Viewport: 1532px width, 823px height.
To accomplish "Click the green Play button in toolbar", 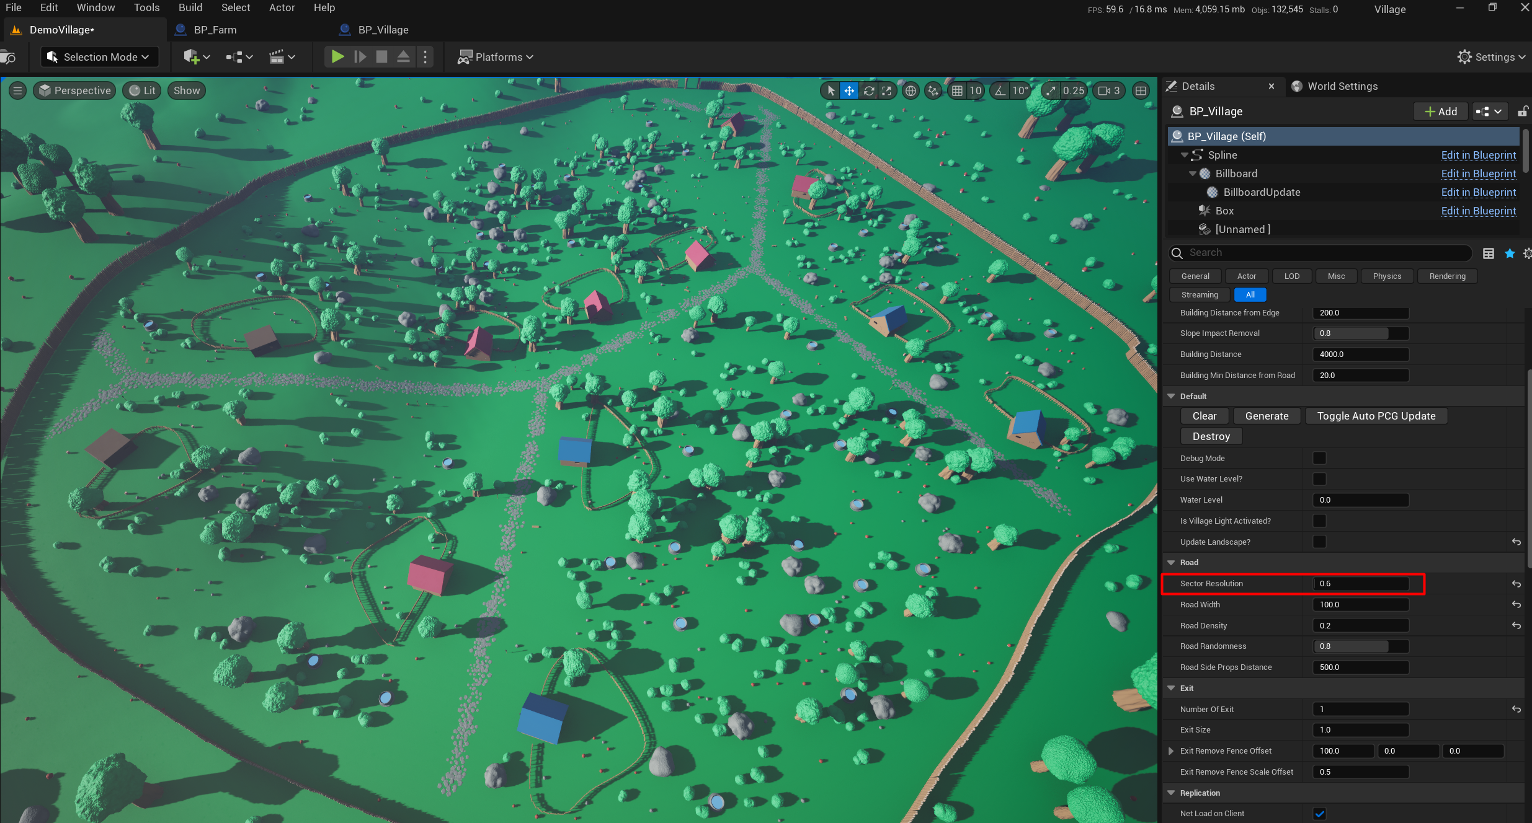I will tap(337, 57).
